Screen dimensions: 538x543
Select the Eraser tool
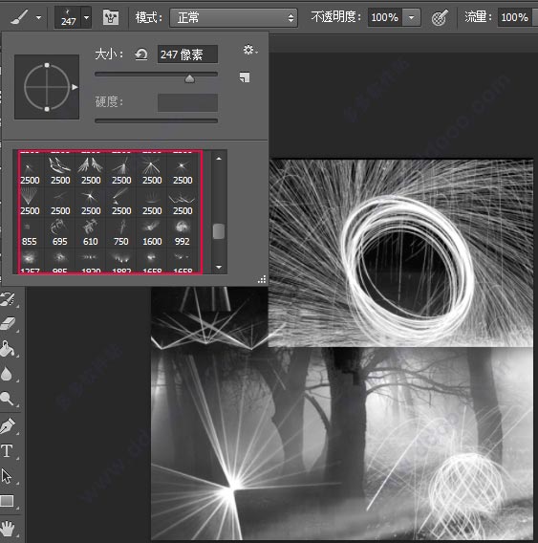tap(9, 324)
